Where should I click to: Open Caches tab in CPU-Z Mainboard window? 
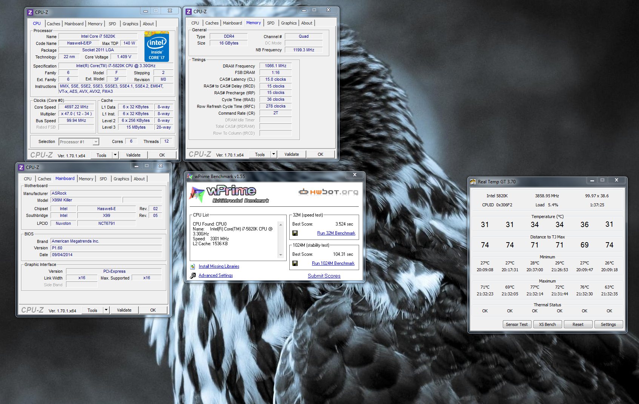45,179
